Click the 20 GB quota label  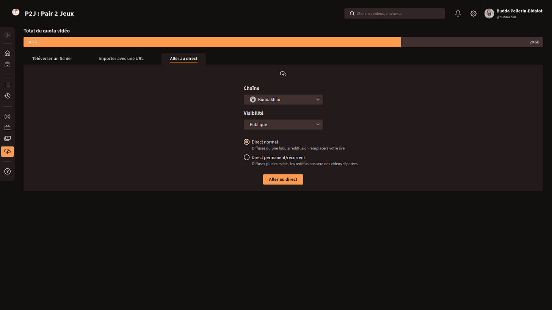534,42
